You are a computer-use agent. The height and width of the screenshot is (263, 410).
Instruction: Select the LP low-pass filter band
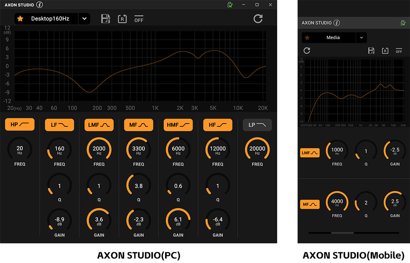257,125
